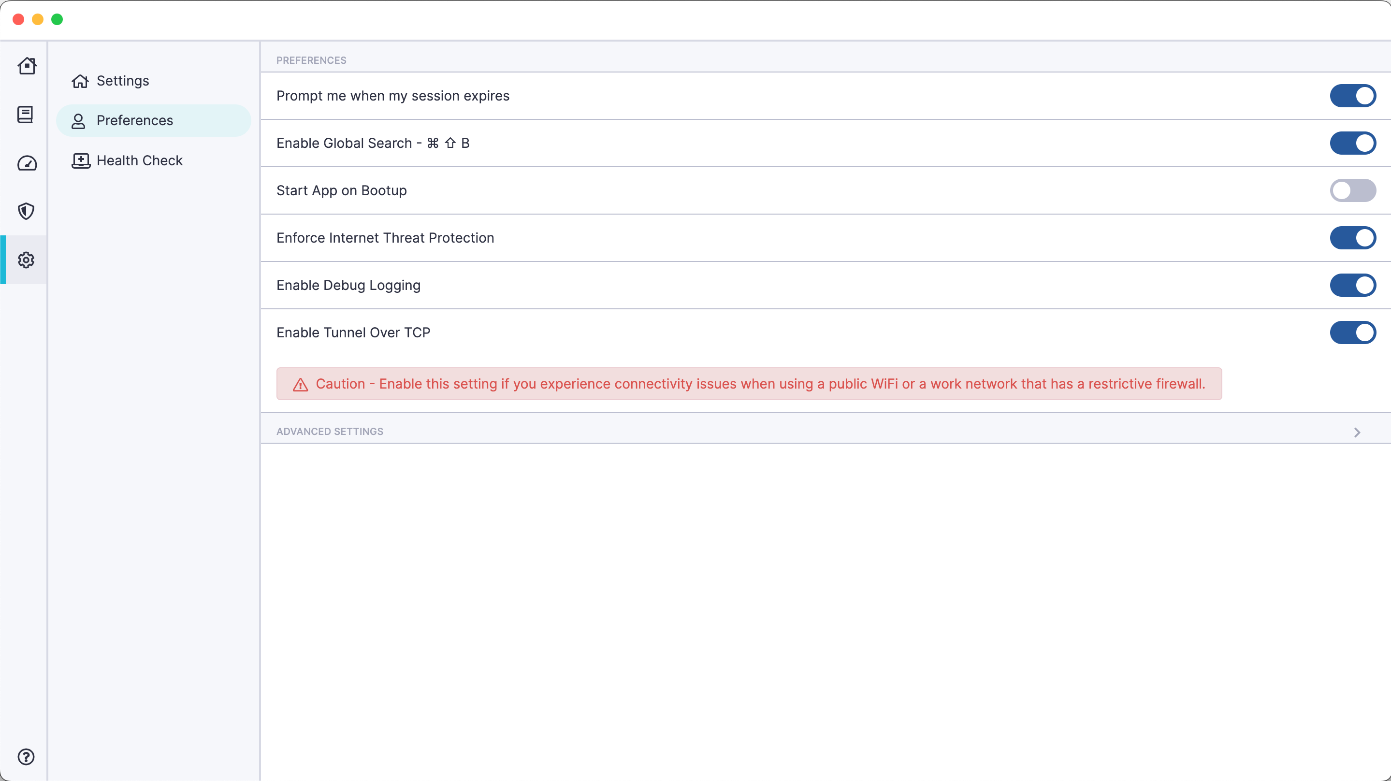Open help question mark icon
Viewport: 1391px width, 781px height.
[26, 757]
